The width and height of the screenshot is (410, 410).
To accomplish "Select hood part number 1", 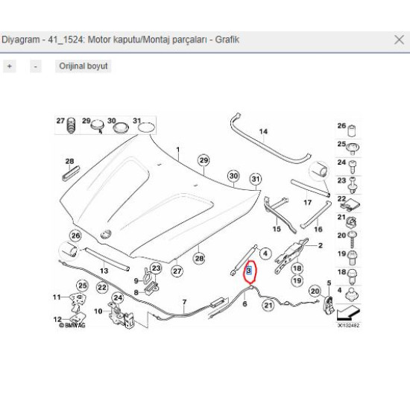I will (178, 150).
